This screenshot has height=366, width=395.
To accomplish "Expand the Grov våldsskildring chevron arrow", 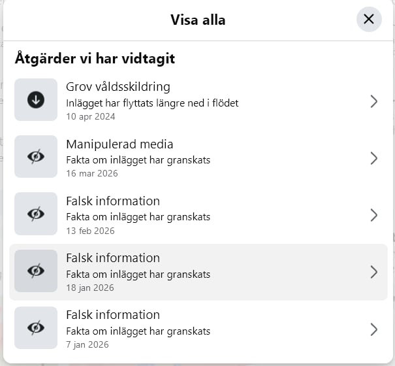I will [373, 101].
